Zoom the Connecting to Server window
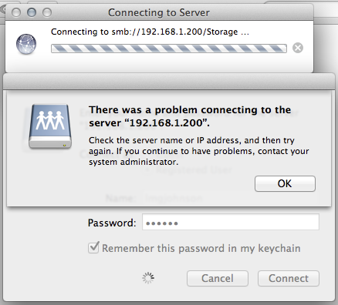The height and width of the screenshot is (305, 338). point(47,12)
